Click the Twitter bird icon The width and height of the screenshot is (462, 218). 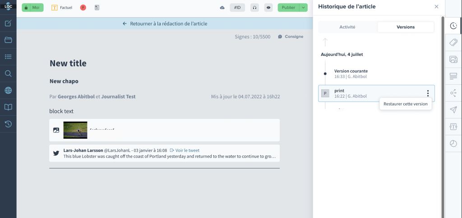tap(56, 153)
